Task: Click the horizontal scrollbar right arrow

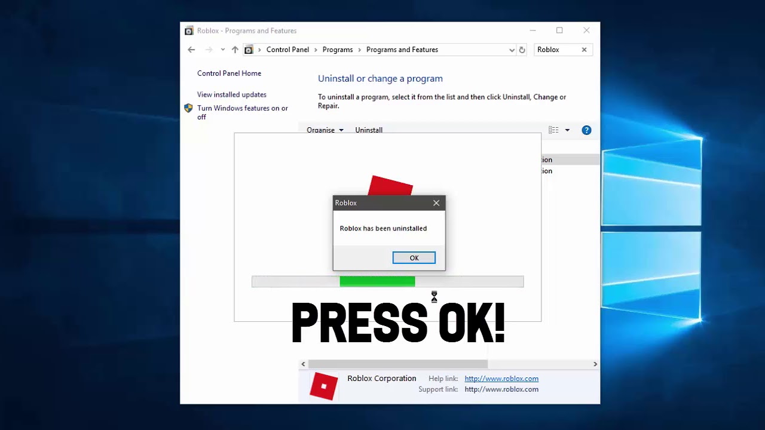Action: (x=595, y=364)
